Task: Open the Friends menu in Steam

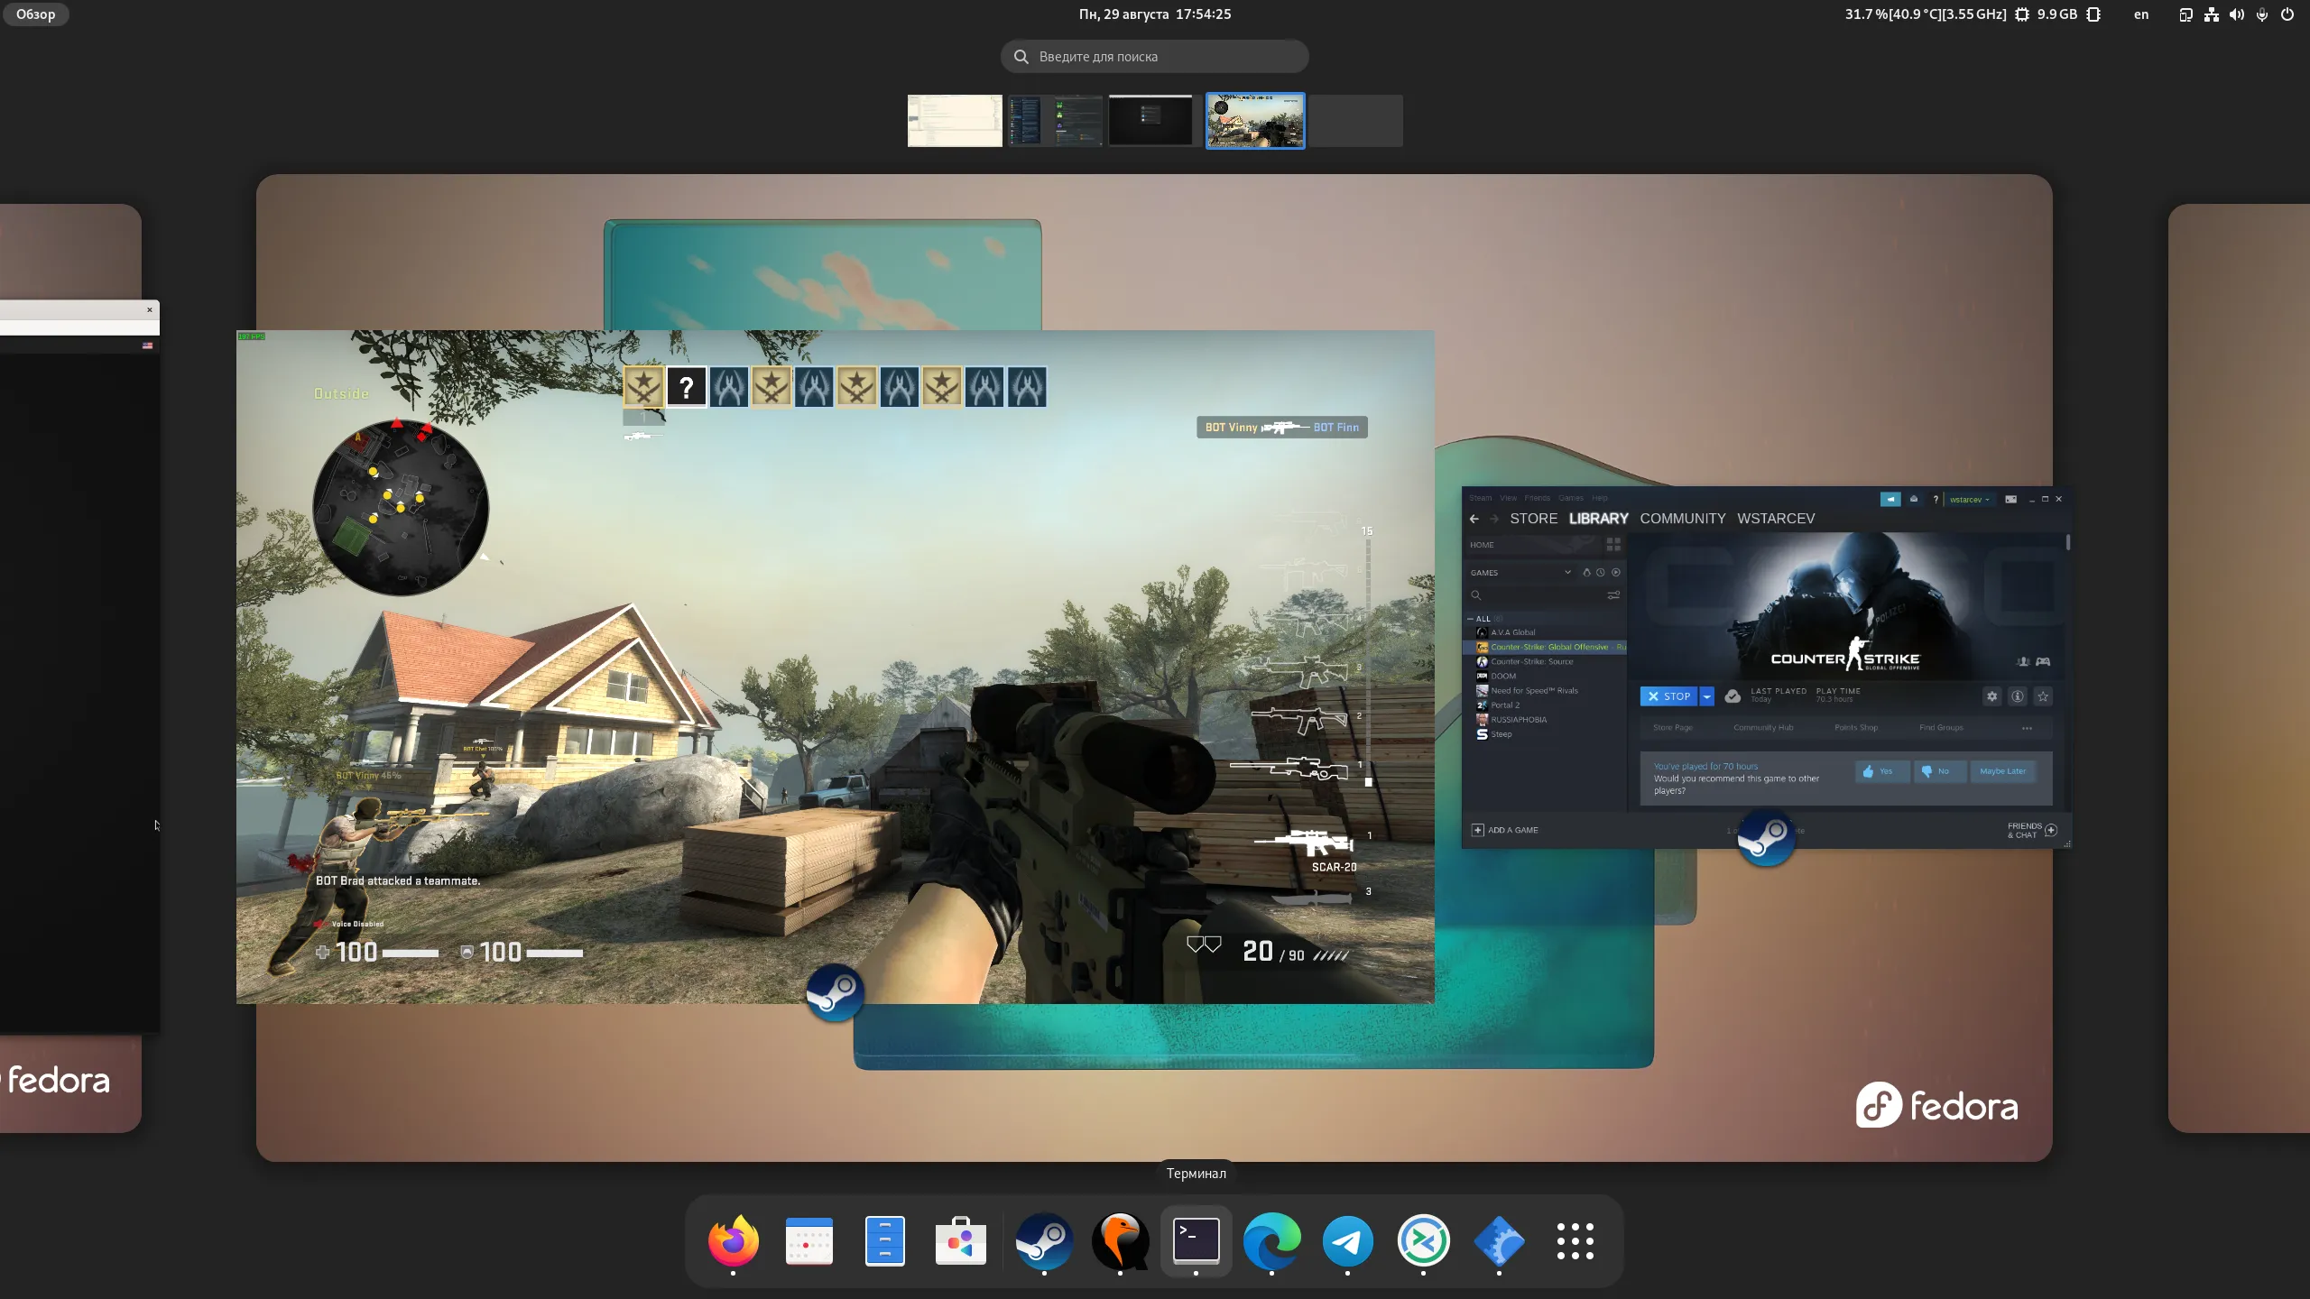Action: pos(1537,498)
